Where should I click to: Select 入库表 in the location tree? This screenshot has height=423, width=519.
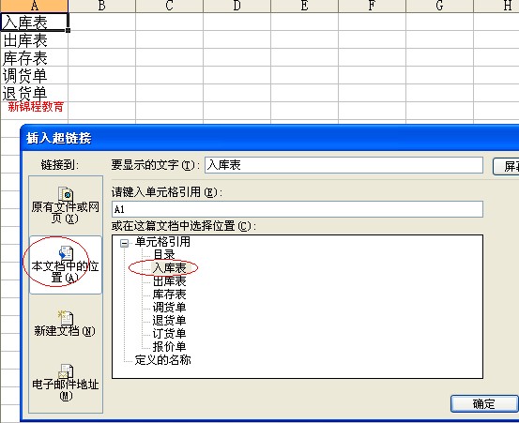(169, 267)
